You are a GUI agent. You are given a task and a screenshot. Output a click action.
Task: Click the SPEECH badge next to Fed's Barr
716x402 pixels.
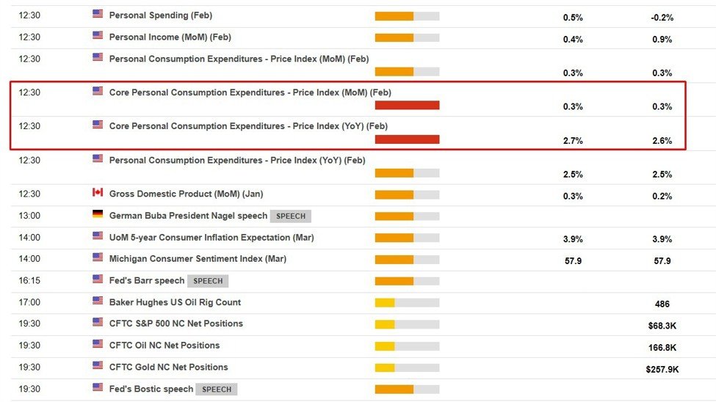click(x=208, y=281)
